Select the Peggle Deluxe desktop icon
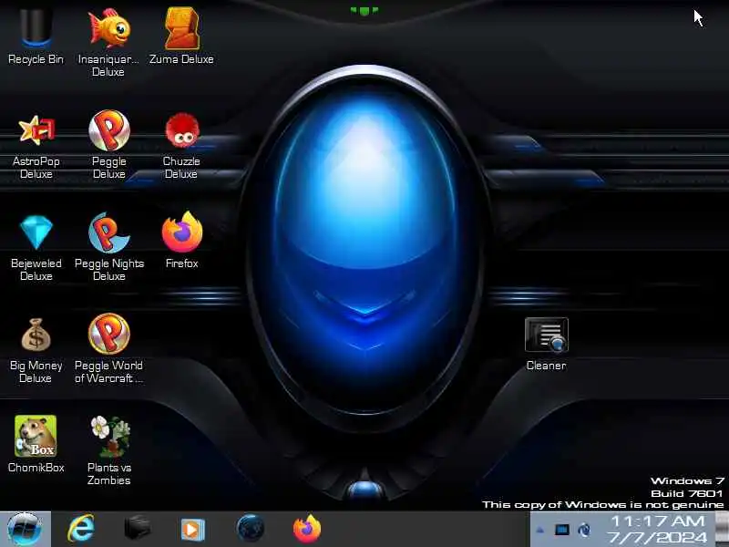The height and width of the screenshot is (547, 729). pos(109,130)
